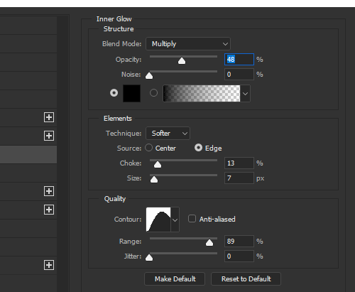Click the Technique: label
This screenshot has height=292, width=355.
tap(124, 134)
